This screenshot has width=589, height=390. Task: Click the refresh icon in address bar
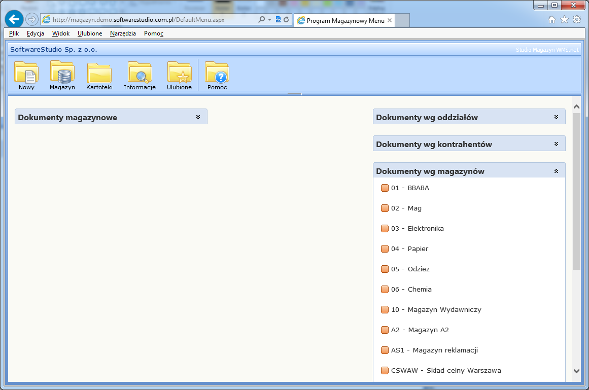point(287,20)
